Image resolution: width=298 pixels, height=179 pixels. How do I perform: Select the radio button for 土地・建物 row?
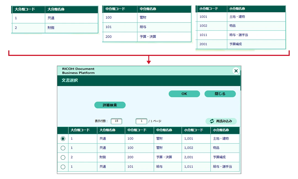tap(63, 139)
